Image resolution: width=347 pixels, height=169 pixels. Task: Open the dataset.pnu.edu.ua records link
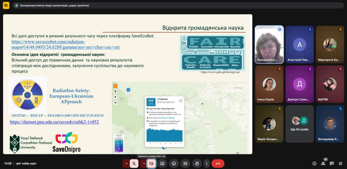(54, 122)
